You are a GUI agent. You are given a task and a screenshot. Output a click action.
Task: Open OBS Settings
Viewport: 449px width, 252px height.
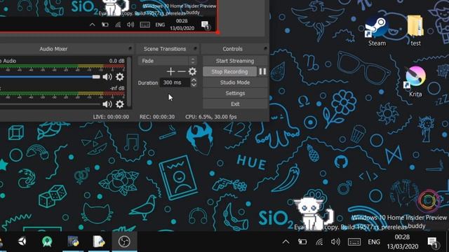point(235,93)
